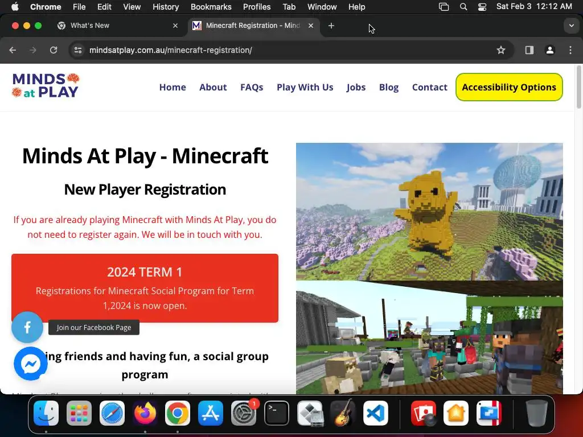Click the yellow Accessibility Options button

pos(509,87)
